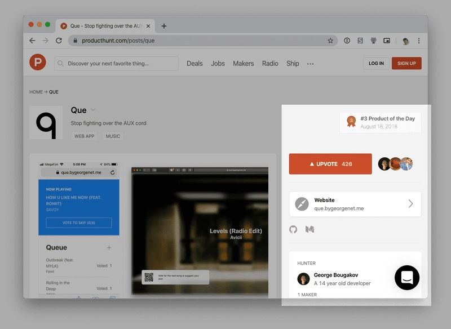The image size is (451, 329).
Task: Click George Bougakov's avatar
Action: point(303,279)
